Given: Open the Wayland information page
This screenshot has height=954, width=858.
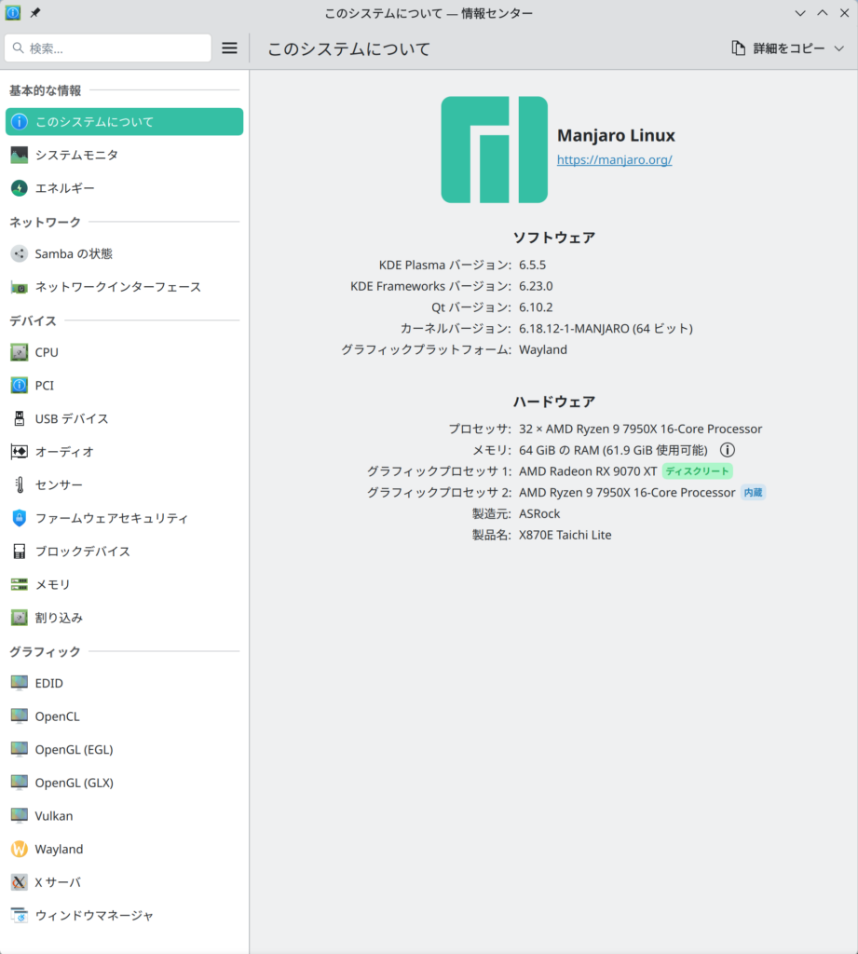Looking at the screenshot, I should (x=59, y=849).
